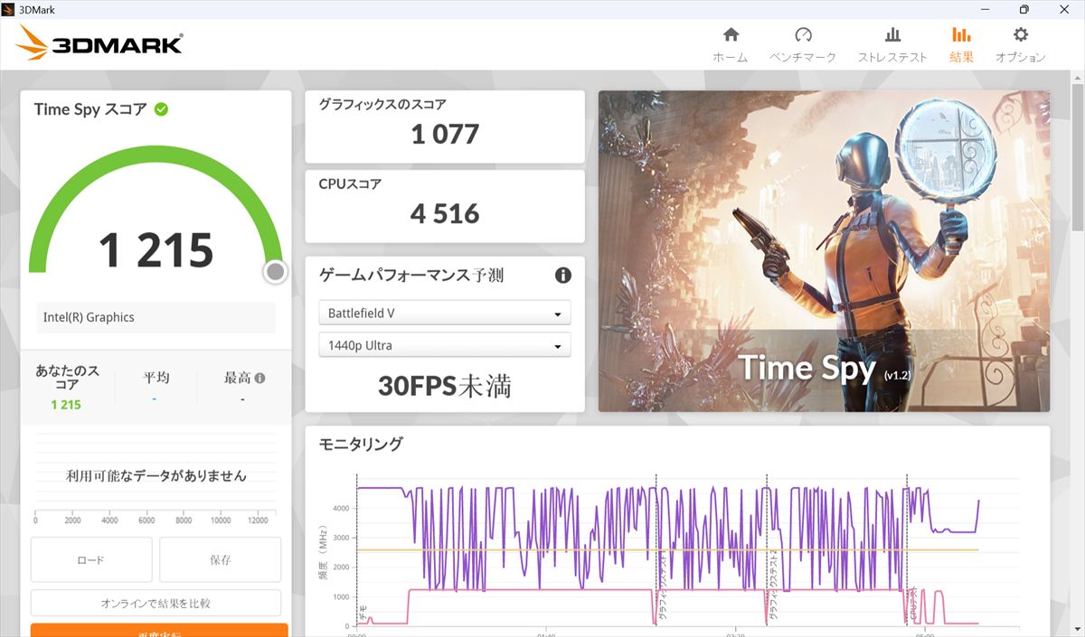Click the 3DMark app icon in the title bar

click(x=8, y=9)
